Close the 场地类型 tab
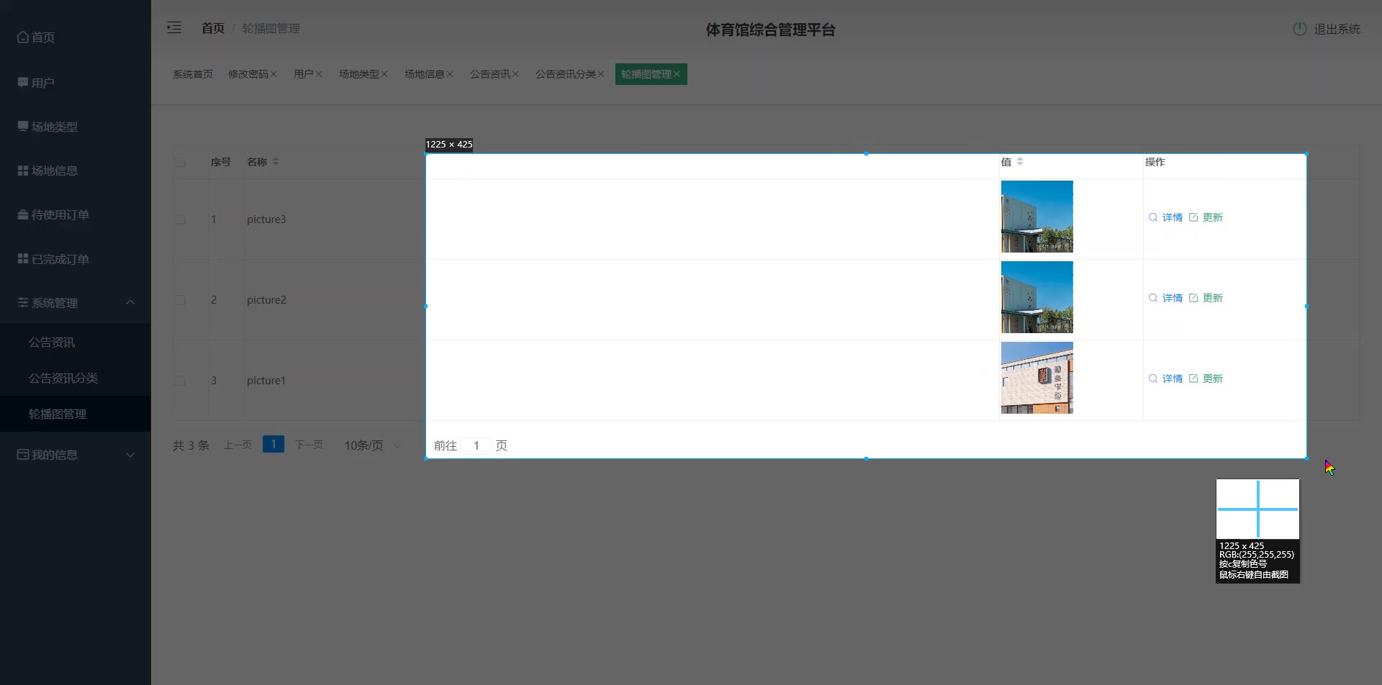Screen dimensions: 1382x685 pos(384,74)
